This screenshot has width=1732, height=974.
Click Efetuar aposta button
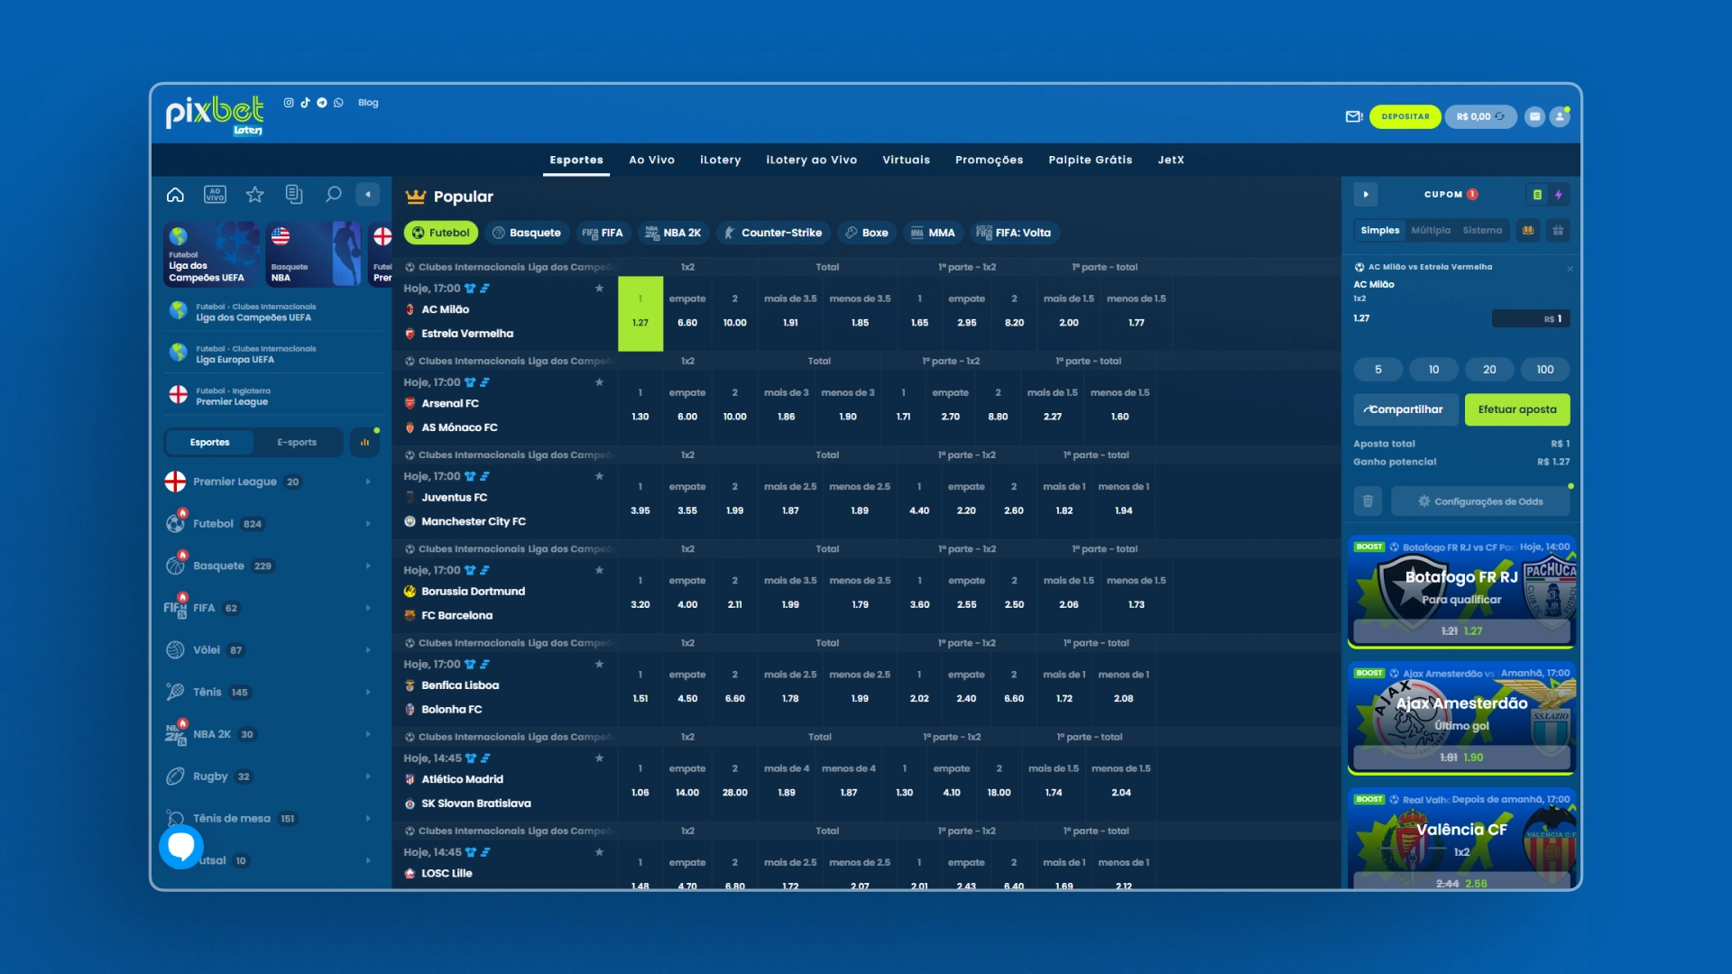pyautogui.click(x=1517, y=409)
